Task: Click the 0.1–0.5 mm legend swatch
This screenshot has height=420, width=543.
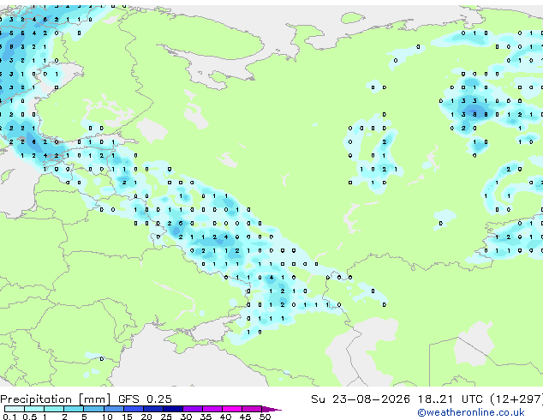Action: coord(15,409)
